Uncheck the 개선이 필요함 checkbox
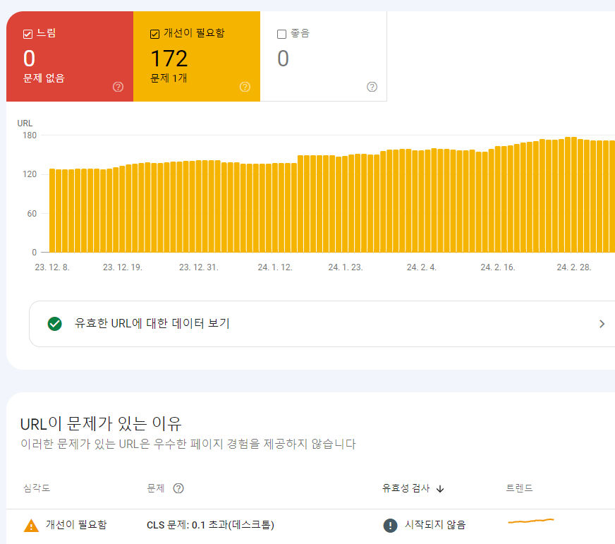This screenshot has height=544, width=615. 155,34
